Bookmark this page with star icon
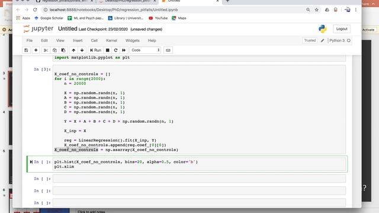This screenshot has width=379, height=213. click(316, 9)
